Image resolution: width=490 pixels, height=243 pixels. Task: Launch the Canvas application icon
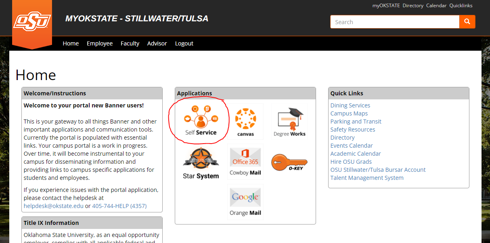[245, 121]
